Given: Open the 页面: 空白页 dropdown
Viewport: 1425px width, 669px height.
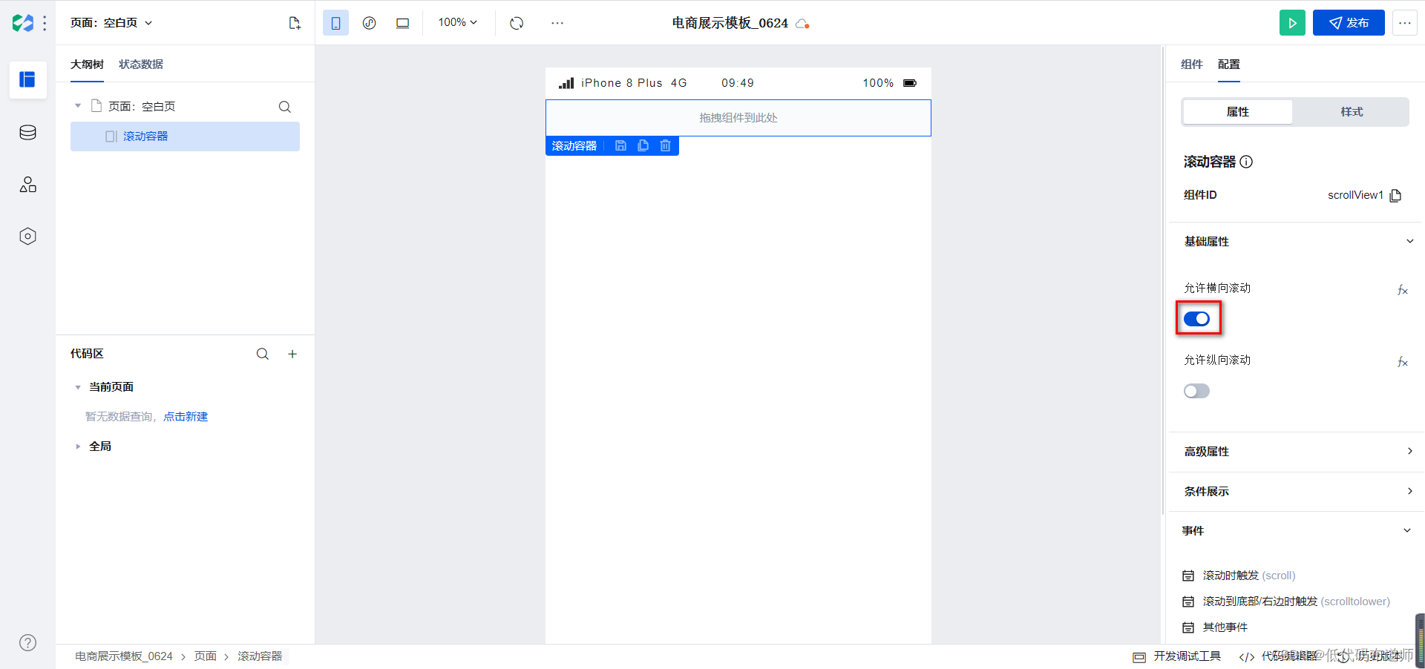Looking at the screenshot, I should coord(111,23).
